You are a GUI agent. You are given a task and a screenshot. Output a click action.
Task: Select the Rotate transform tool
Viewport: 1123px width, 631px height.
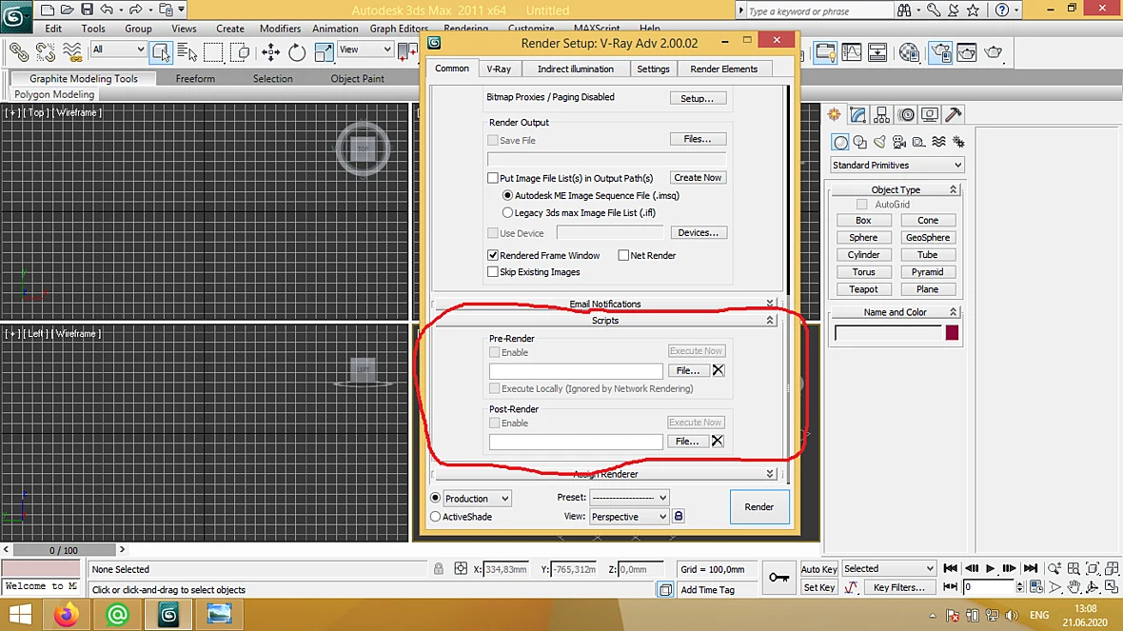tap(297, 51)
